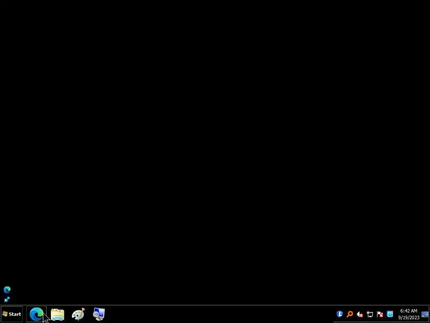Click the small Edge icon above taskbar
Screen dimensions: 430x323
tap(7, 290)
